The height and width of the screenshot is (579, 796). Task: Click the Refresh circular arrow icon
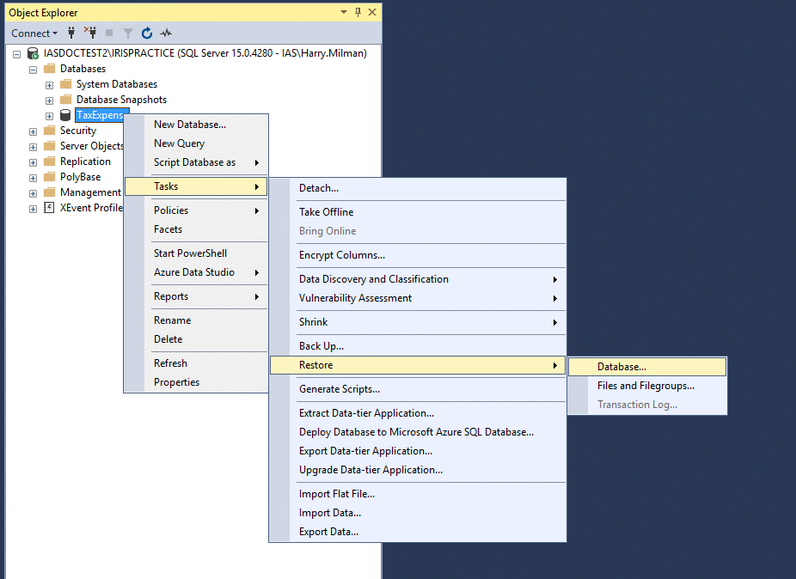[x=147, y=33]
